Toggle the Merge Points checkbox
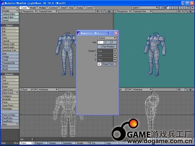Screen dimensions: 195x146 99,64
